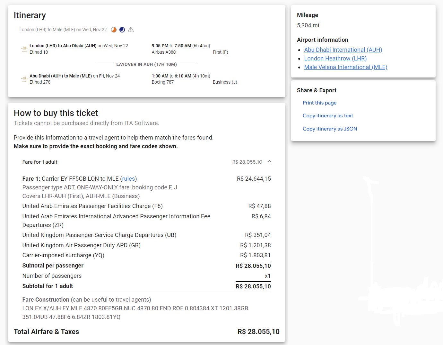Click the blue red-eye moon icon
This screenshot has height=345, width=443.
tap(122, 30)
